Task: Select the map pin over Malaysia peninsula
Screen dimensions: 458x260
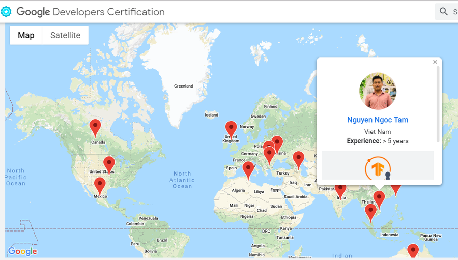Action: [370, 213]
